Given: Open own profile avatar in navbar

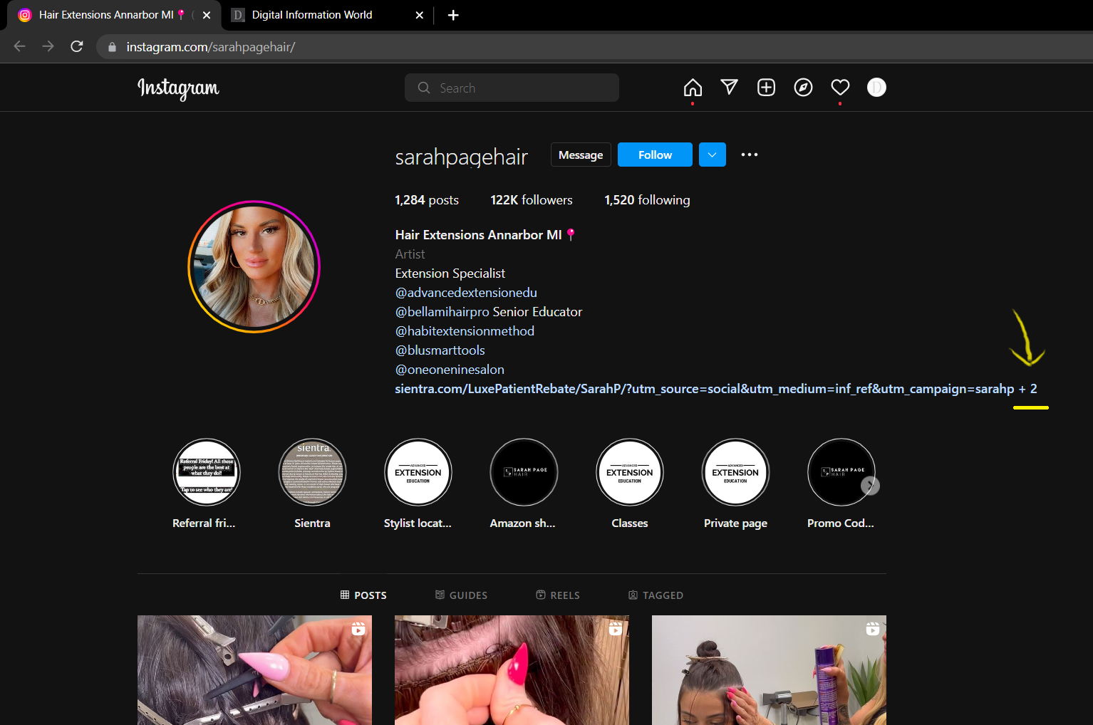Looking at the screenshot, I should [876, 88].
